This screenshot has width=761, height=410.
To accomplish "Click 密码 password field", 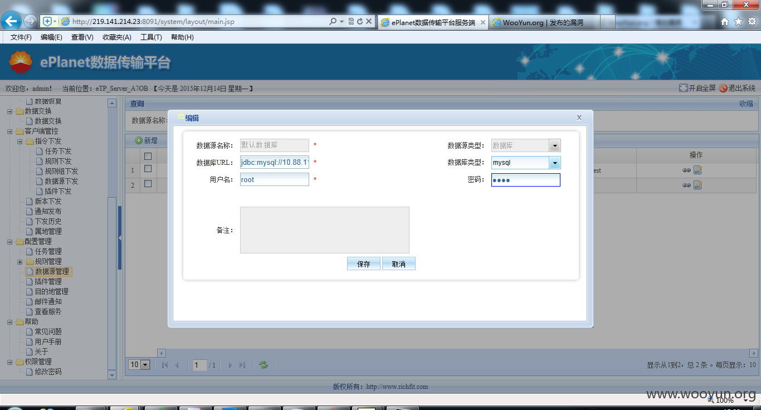I will [x=526, y=180].
